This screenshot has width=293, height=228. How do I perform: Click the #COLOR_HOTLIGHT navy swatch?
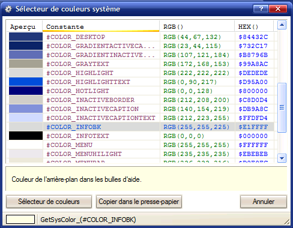point(26,91)
